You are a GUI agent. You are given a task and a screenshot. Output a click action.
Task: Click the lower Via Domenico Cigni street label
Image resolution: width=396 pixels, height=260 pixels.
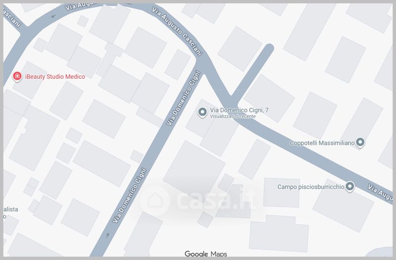pyautogui.click(x=130, y=195)
